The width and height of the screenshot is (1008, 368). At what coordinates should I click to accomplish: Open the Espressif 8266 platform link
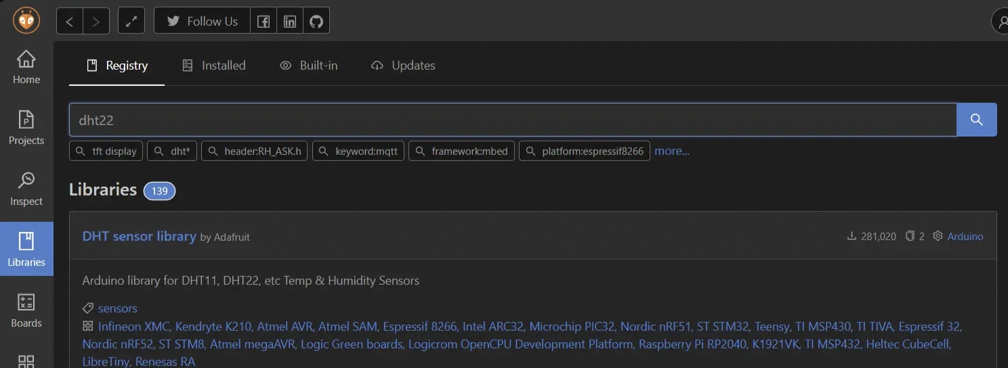click(x=420, y=326)
